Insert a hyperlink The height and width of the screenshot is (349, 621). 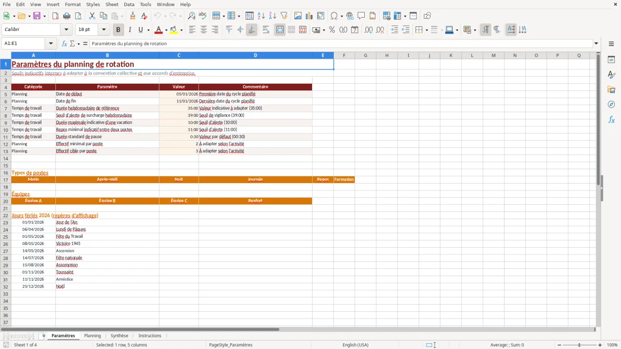click(x=350, y=16)
